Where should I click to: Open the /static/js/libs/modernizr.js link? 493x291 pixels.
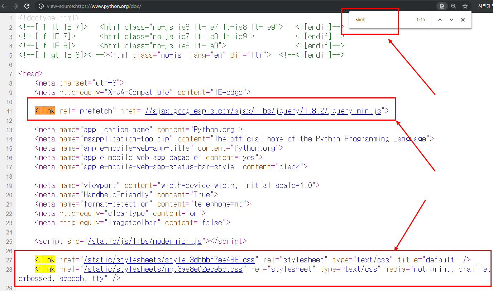[x=145, y=241]
